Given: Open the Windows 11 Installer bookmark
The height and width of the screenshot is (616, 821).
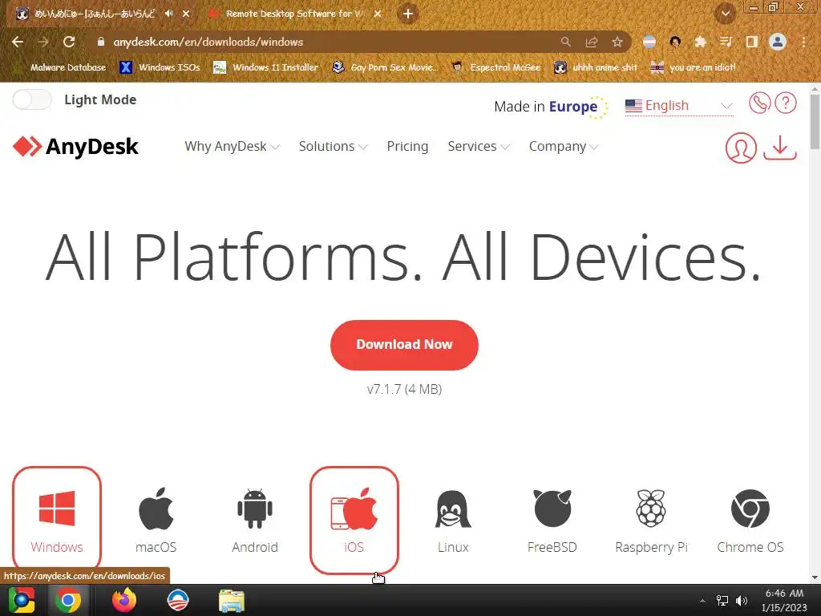Looking at the screenshot, I should point(266,67).
